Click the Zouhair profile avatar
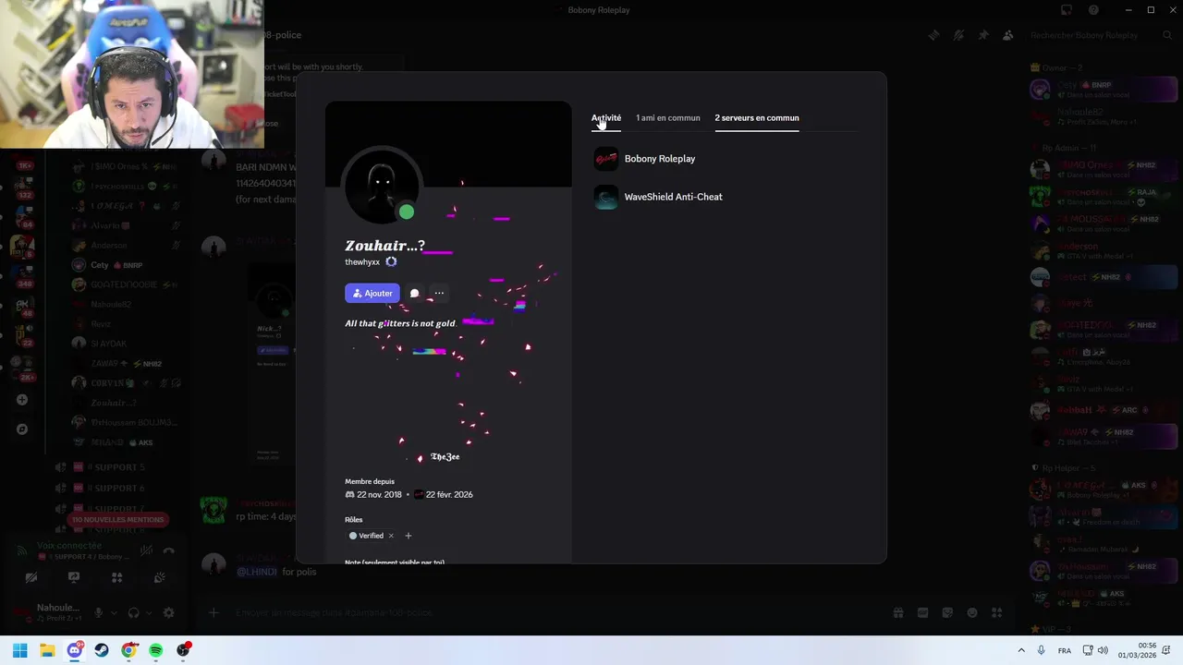This screenshot has height=665, width=1183. pos(382,185)
